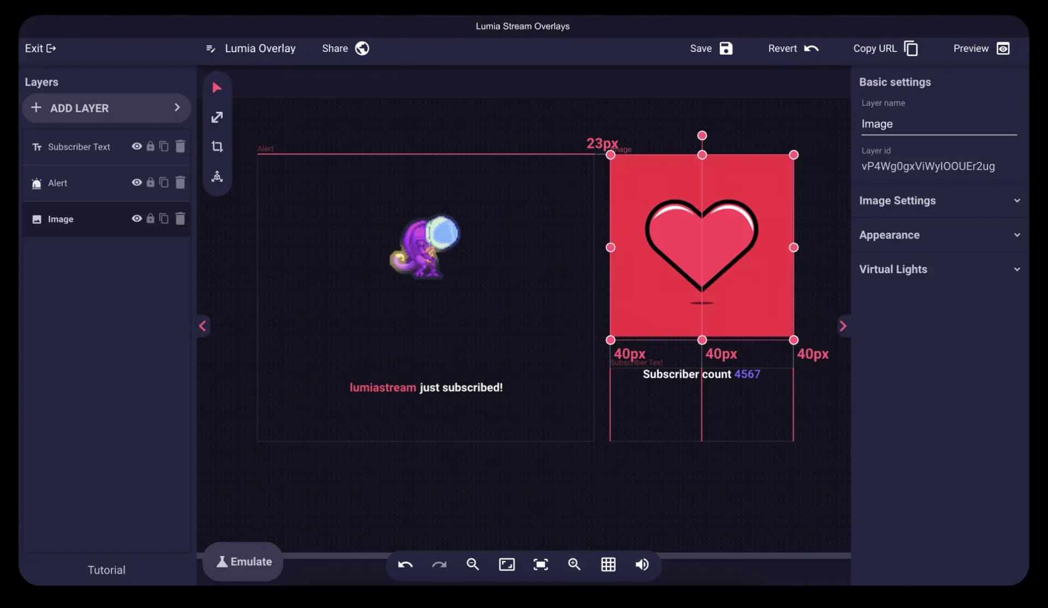Image resolution: width=1048 pixels, height=608 pixels.
Task: Click the undo icon in bottom toolbar
Action: coord(405,564)
